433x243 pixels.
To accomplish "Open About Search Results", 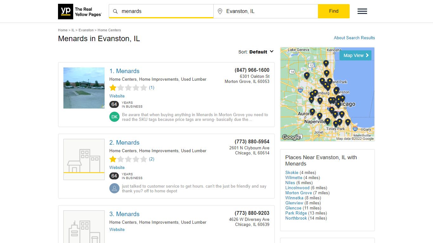I will point(354,38).
